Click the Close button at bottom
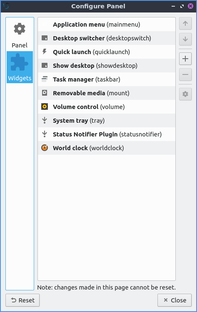The height and width of the screenshot is (312, 197). (175, 300)
